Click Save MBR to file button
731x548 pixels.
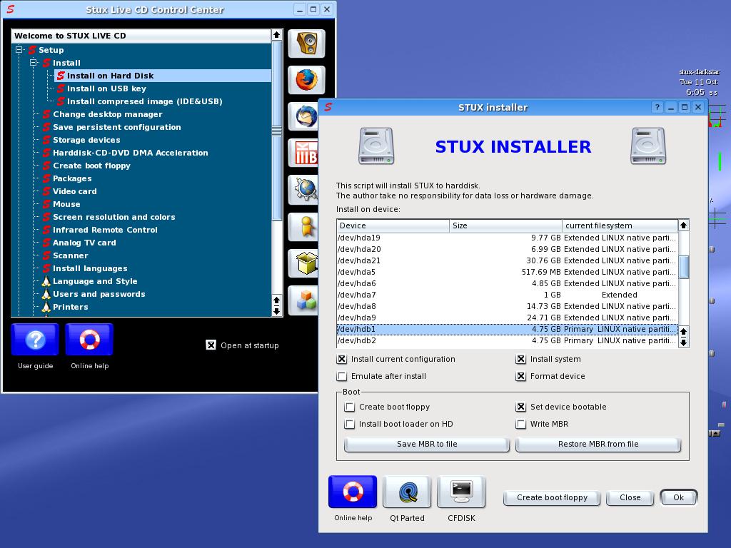pyautogui.click(x=427, y=444)
